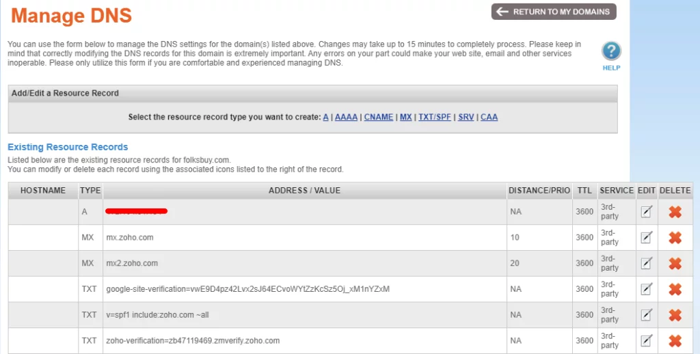Edit the google-site-verification TXT record
Screen dimensions: 700x354
pyautogui.click(x=646, y=289)
